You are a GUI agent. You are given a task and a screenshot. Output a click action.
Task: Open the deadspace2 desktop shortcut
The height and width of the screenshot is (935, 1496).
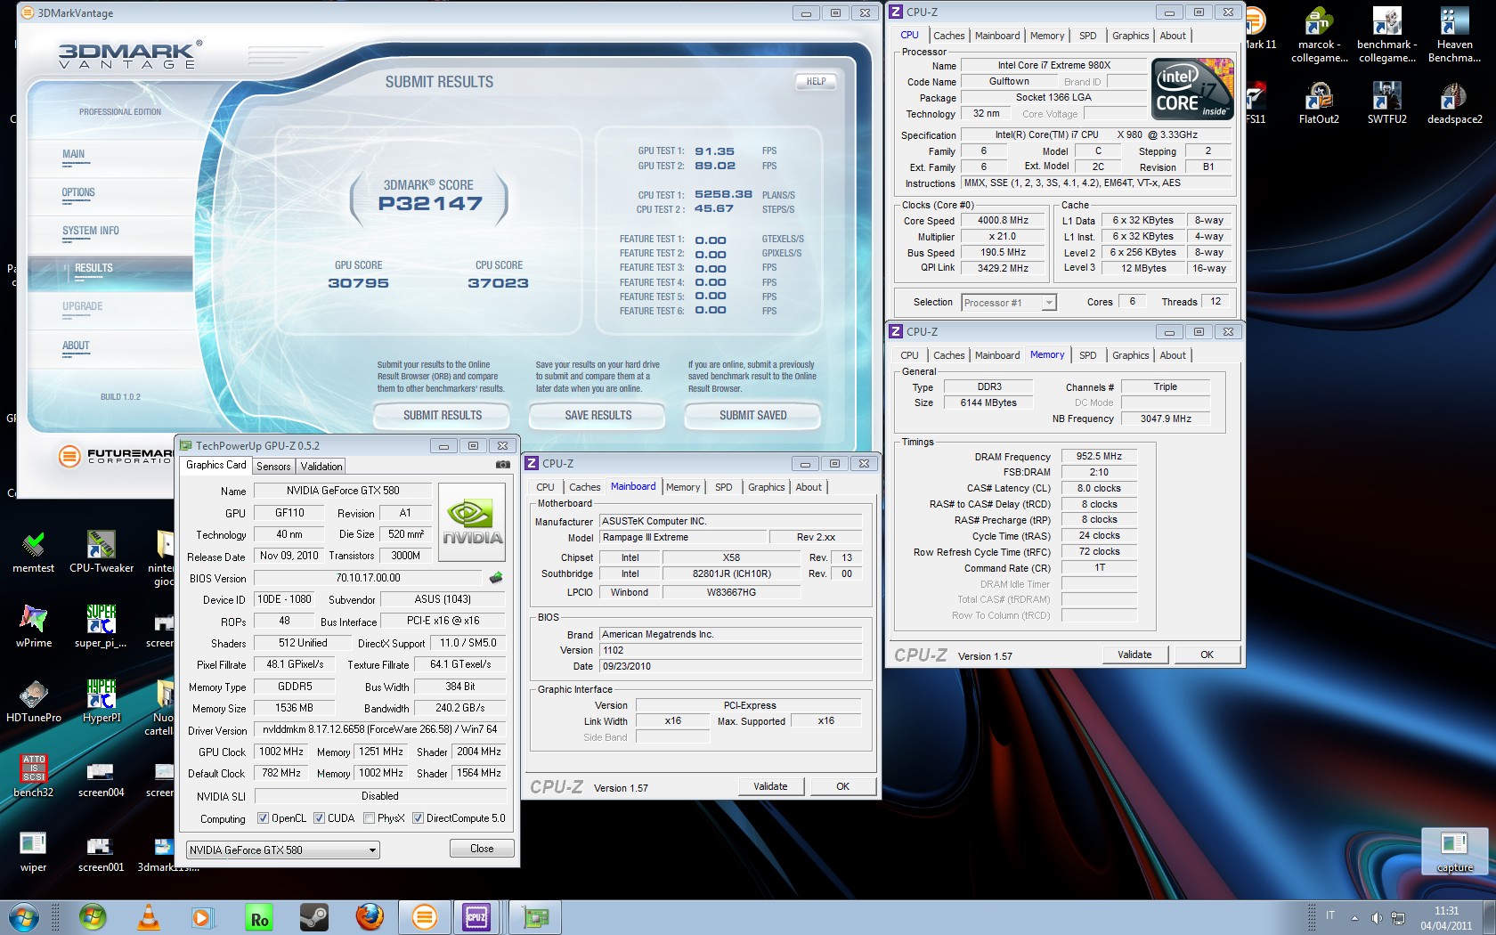pos(1454,102)
